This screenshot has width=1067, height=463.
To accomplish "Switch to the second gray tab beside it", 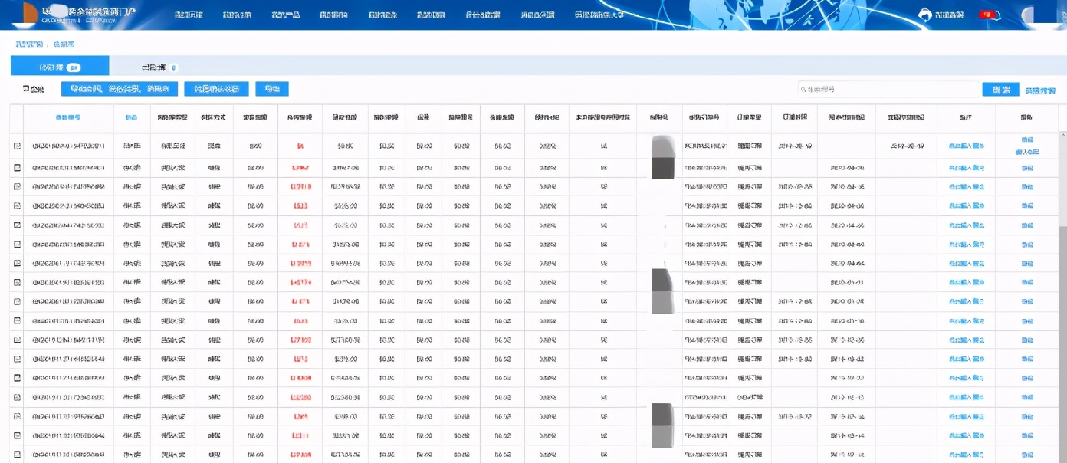I will coord(153,66).
